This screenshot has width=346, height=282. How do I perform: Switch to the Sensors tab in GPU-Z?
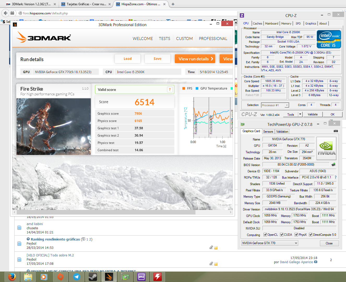coord(268,132)
